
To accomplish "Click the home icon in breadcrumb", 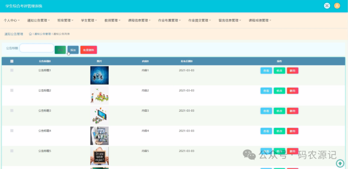I will tap(30, 34).
